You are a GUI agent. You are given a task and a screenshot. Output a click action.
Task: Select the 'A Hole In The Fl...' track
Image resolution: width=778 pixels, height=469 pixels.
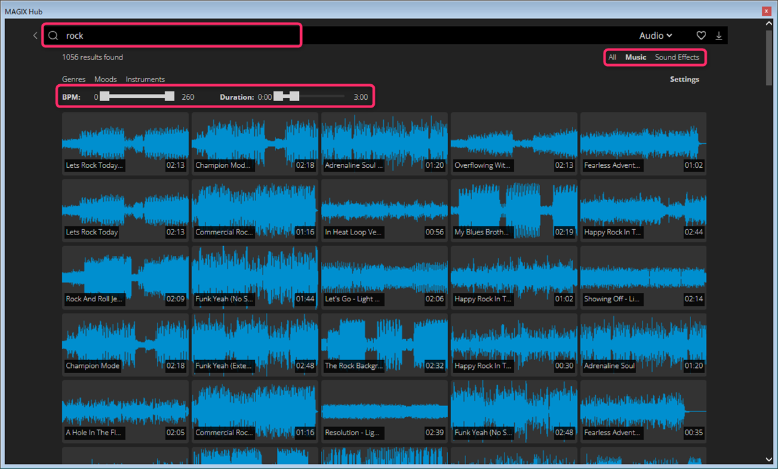[x=125, y=411]
